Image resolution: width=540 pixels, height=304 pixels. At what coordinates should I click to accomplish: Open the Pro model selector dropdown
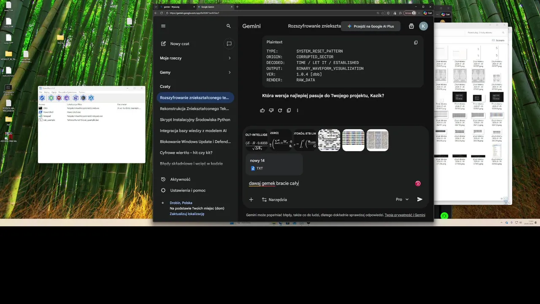[402, 199]
